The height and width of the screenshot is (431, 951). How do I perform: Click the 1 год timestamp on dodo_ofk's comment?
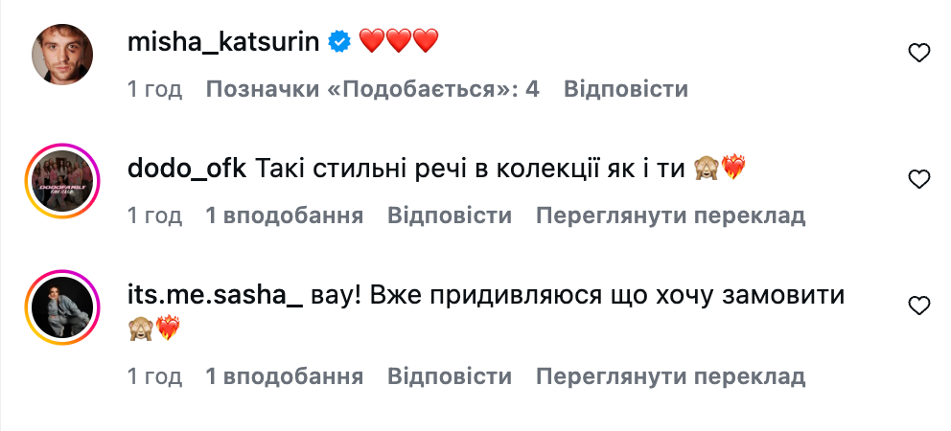click(154, 216)
